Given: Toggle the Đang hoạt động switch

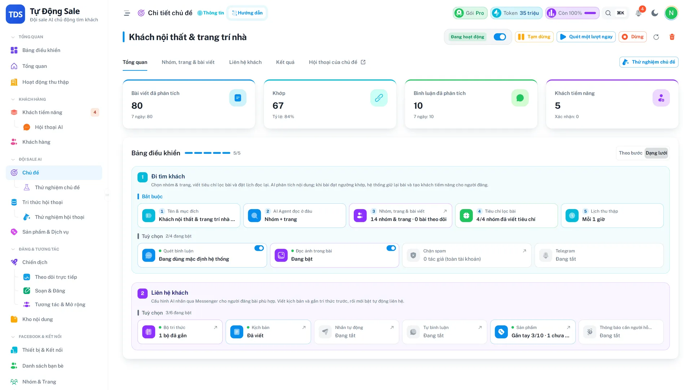Looking at the screenshot, I should [x=500, y=37].
